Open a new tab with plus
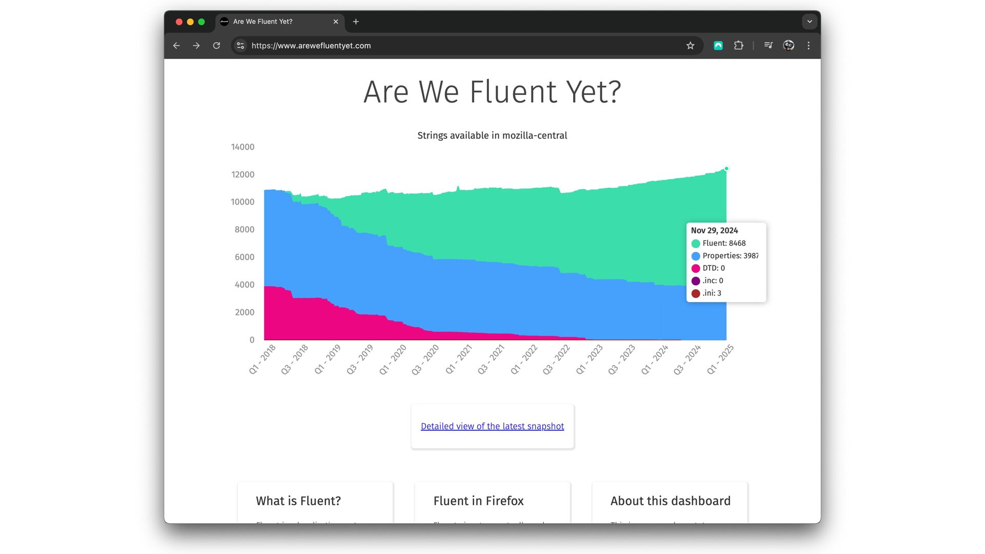The image size is (985, 554). 356,22
